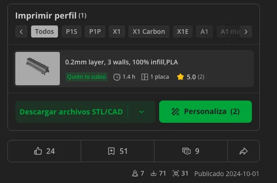Screen dimensions: 277x183
Task: Filter profiles by P1S
Action: tap(71, 32)
